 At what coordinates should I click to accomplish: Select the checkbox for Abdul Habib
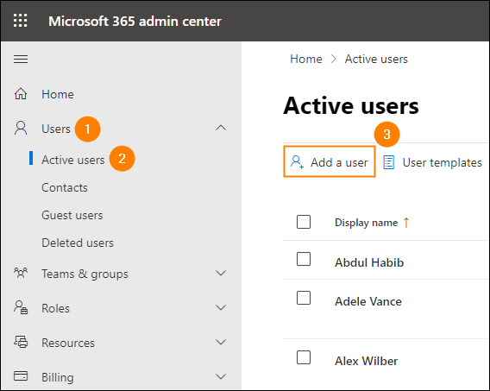click(x=304, y=259)
